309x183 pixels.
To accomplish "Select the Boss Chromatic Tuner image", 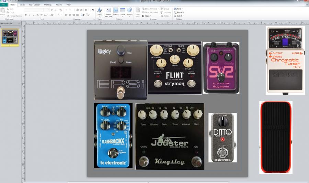I will click(285, 61).
